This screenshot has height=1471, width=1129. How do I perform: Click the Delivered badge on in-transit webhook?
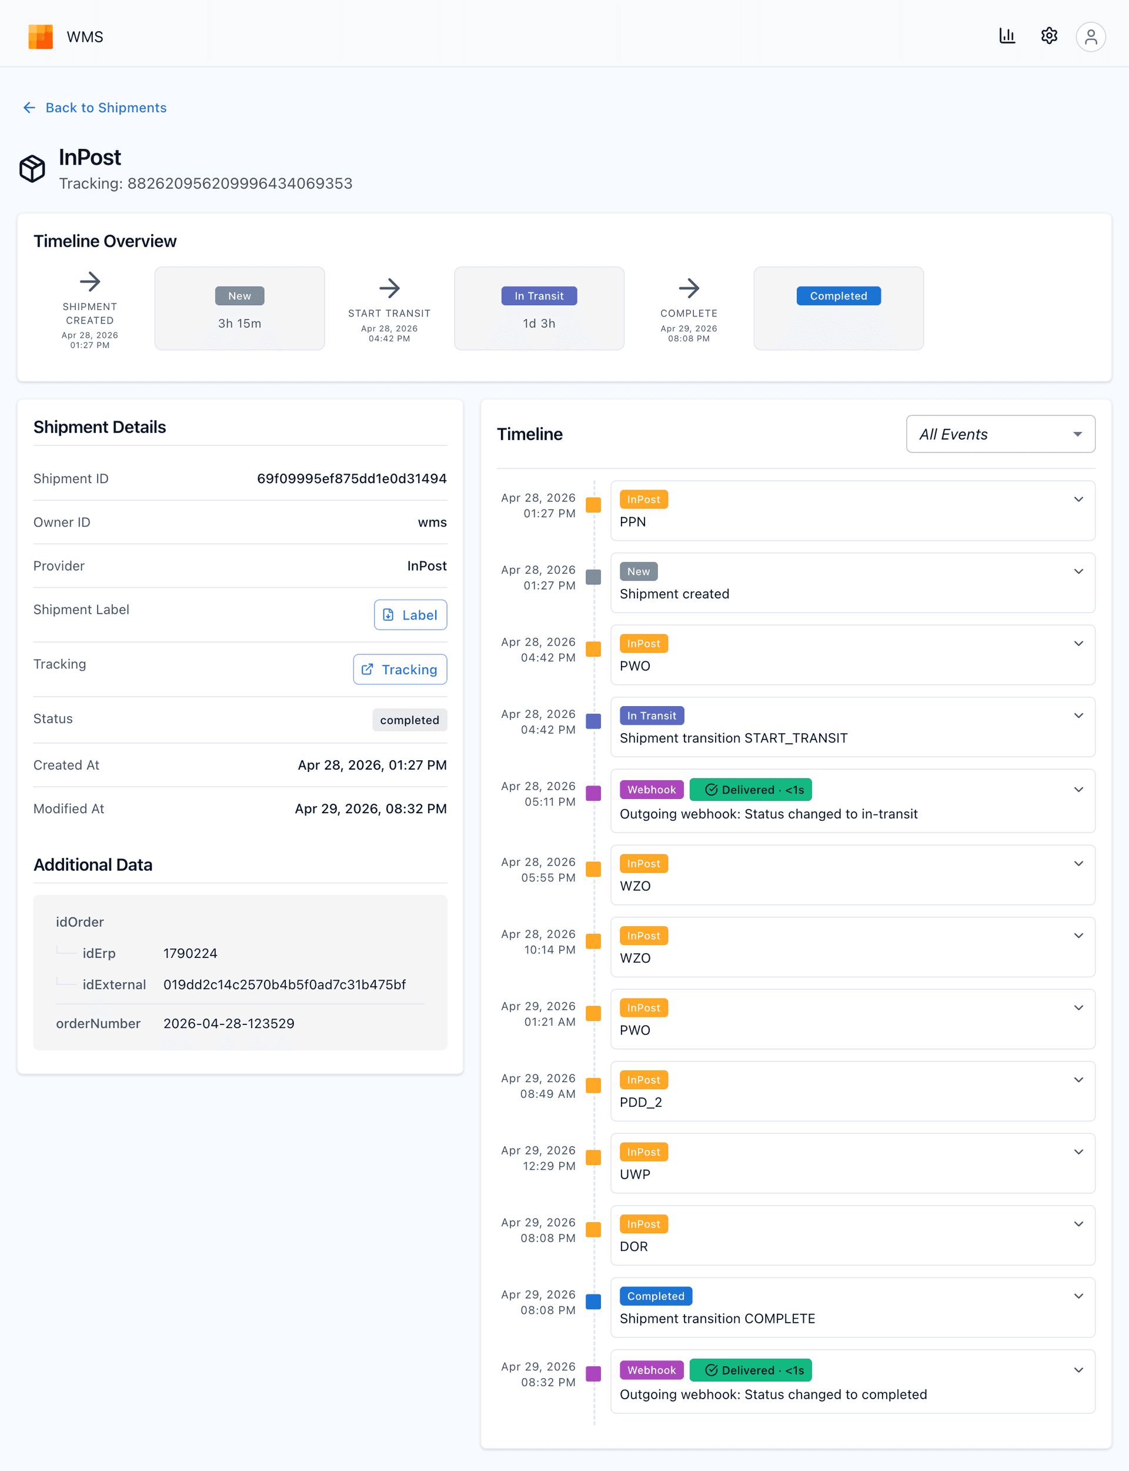coord(750,789)
